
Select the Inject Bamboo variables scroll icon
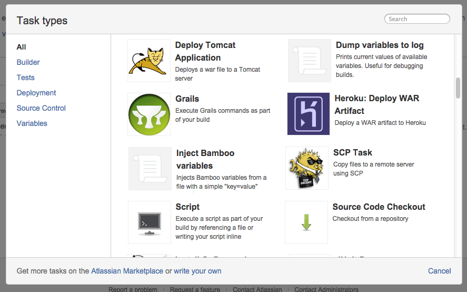pyautogui.click(x=150, y=169)
